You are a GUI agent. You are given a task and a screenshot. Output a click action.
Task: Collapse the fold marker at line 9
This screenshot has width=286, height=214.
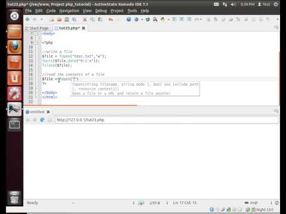tap(36, 43)
